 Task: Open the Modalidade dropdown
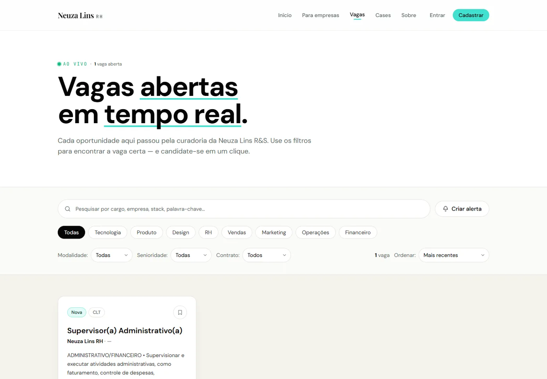(112, 255)
